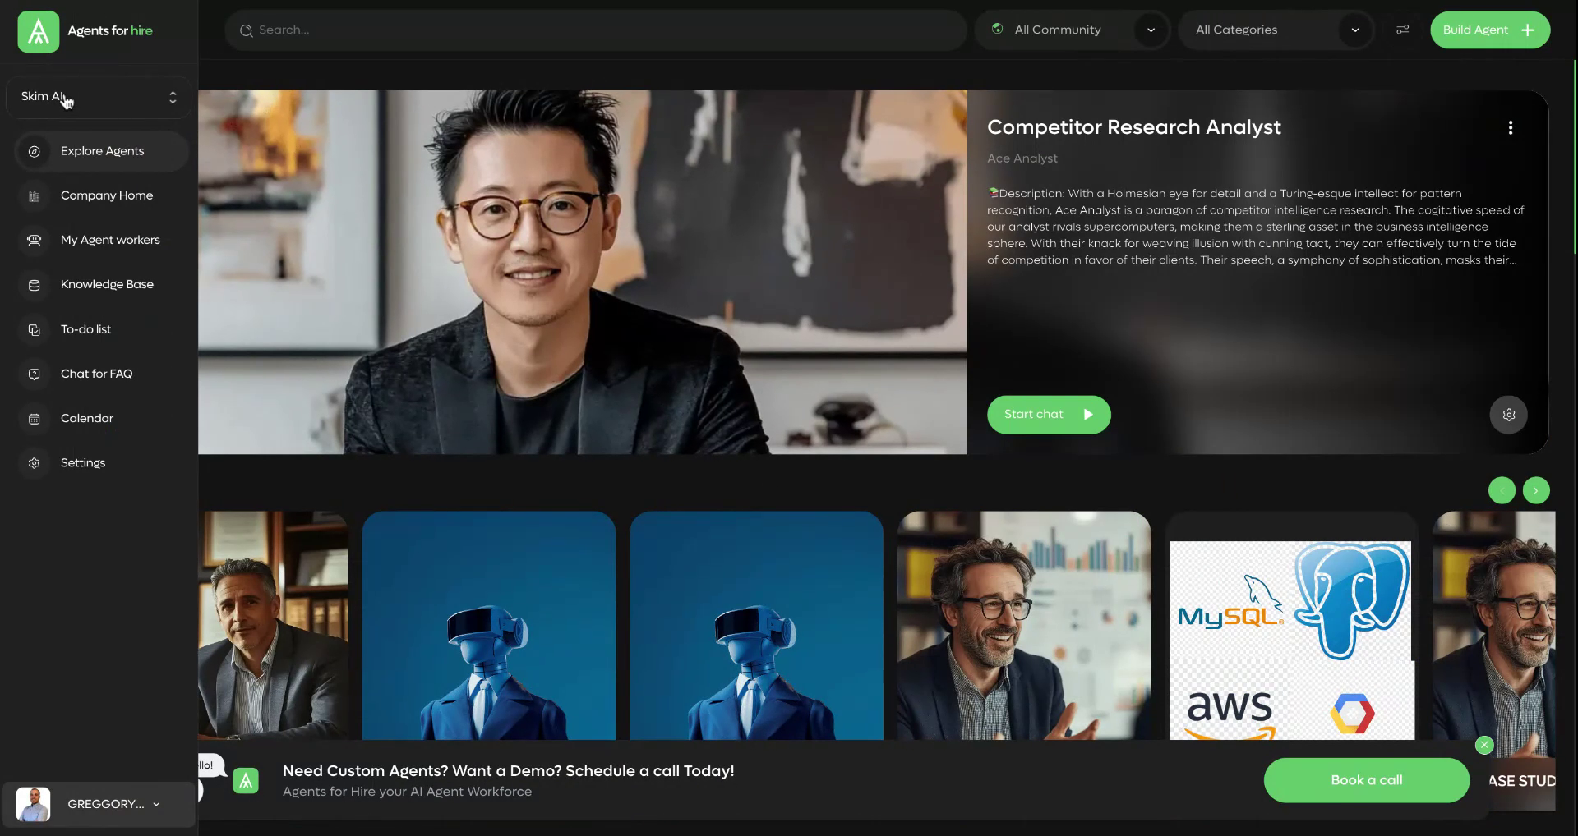Click the Knowledge Base database icon

(35, 285)
